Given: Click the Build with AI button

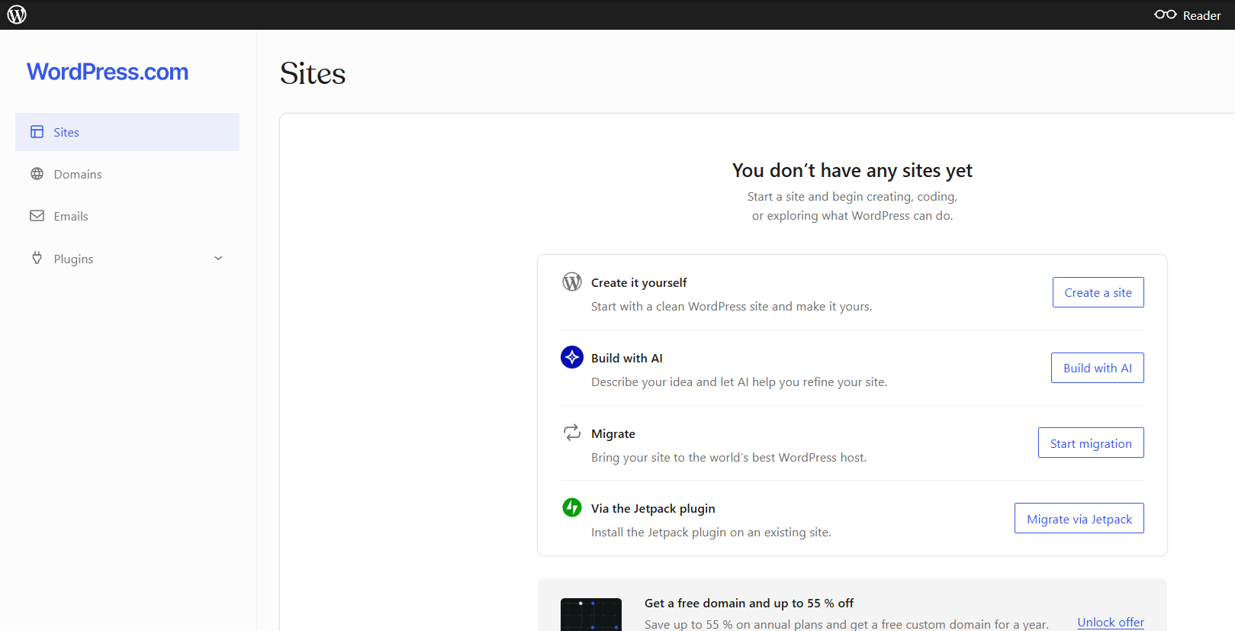Looking at the screenshot, I should coord(1097,368).
